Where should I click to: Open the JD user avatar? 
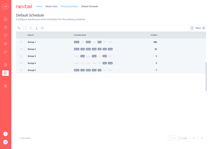[6, 142]
